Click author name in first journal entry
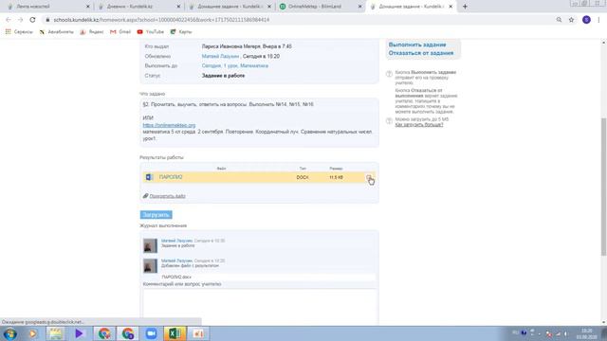Image resolution: width=607 pixels, height=341 pixels. pos(176,241)
